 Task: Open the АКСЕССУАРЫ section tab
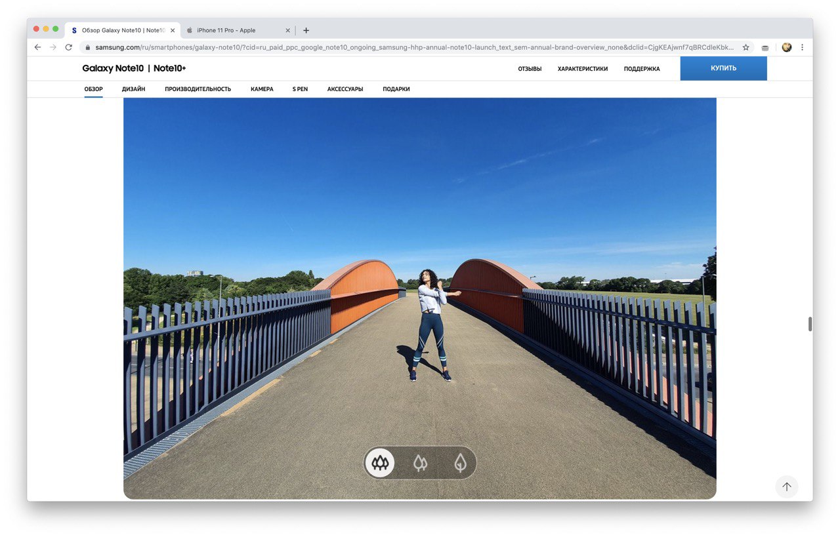345,89
